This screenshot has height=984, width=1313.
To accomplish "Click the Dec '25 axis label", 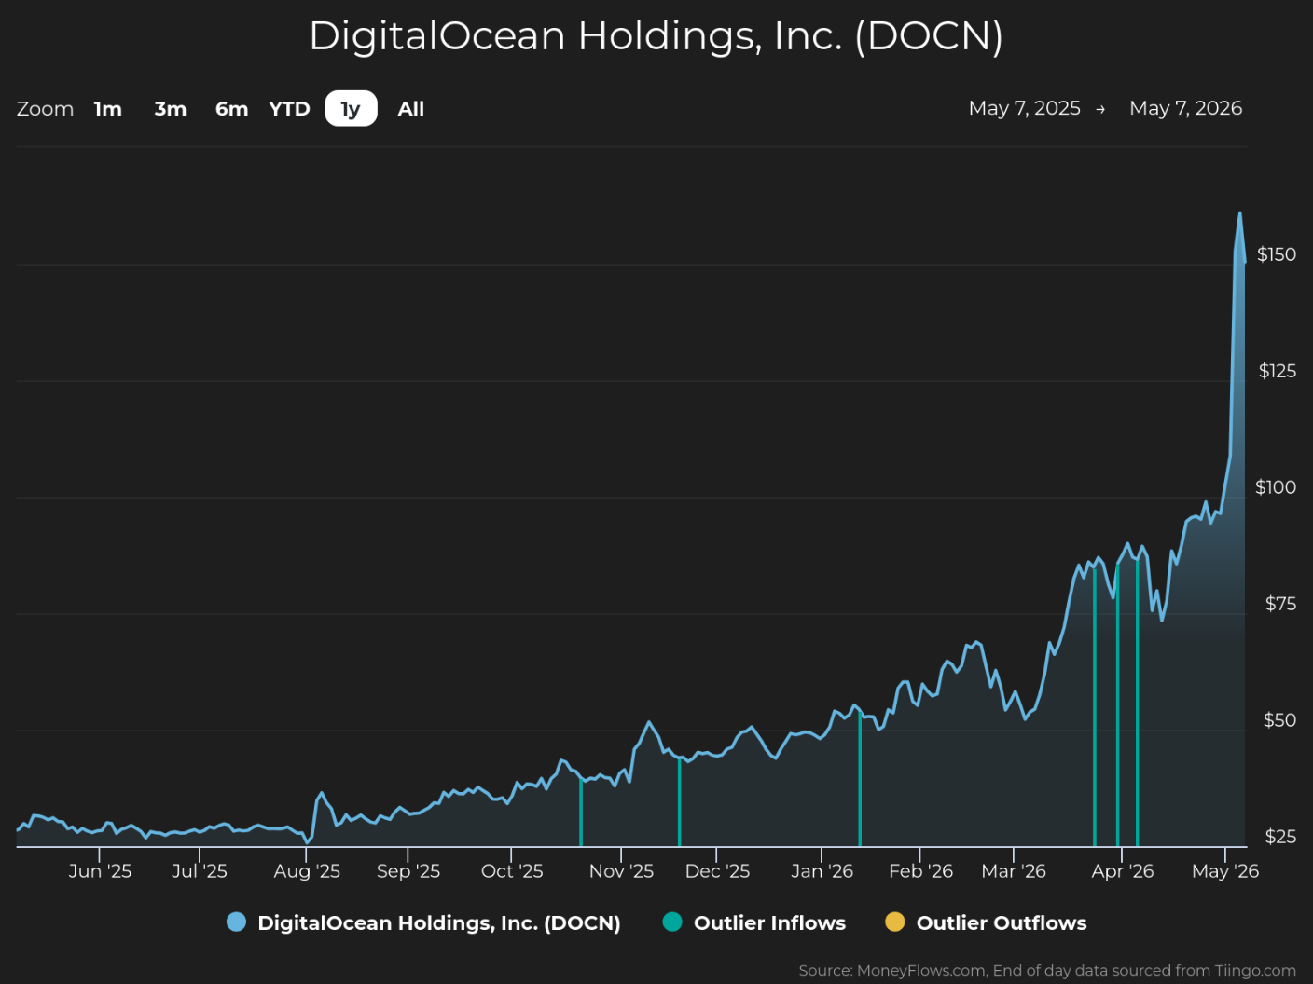I will [x=717, y=871].
